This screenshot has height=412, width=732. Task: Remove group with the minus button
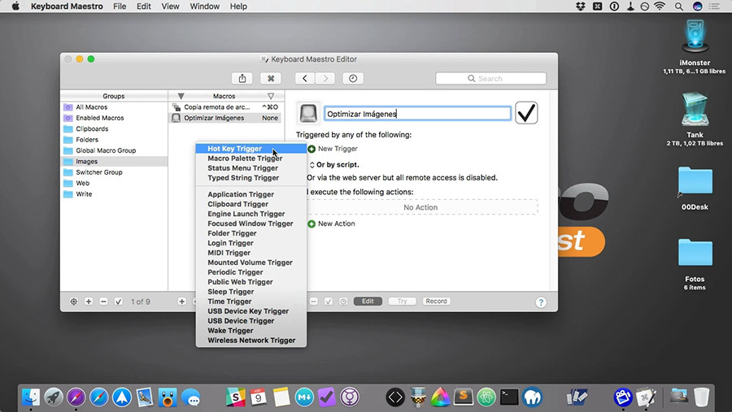(x=103, y=301)
